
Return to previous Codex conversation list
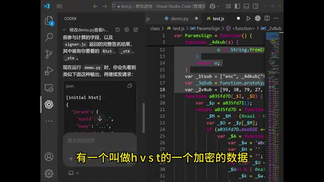pyautogui.click(x=65, y=30)
